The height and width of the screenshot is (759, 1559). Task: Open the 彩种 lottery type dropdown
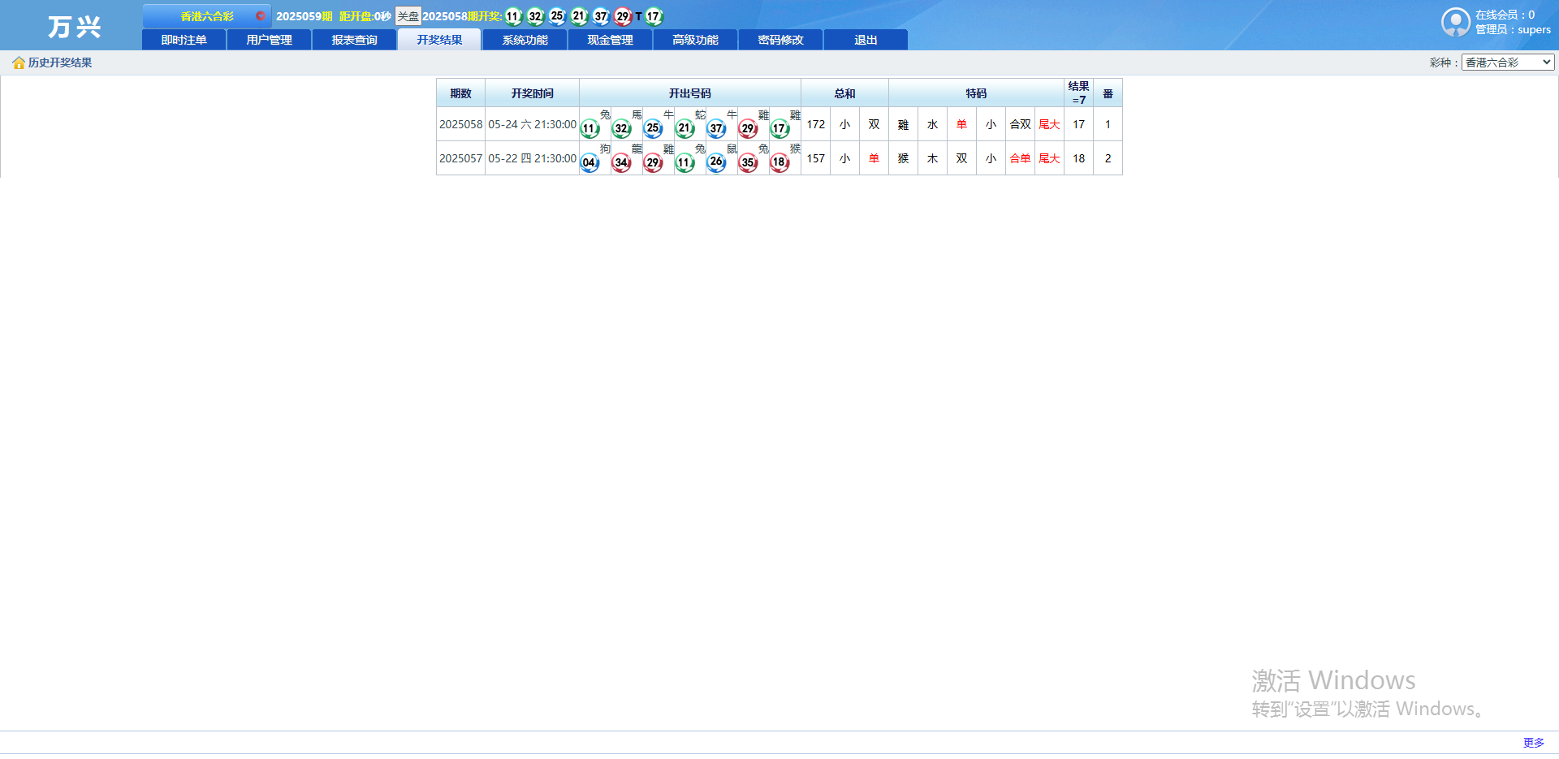point(1507,63)
